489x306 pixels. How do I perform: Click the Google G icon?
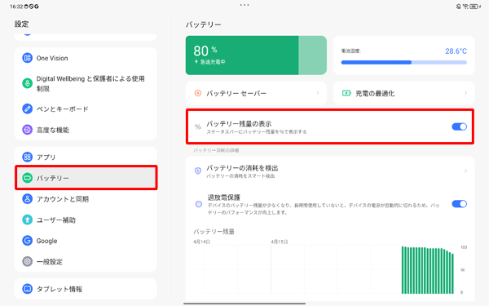pos(27,241)
